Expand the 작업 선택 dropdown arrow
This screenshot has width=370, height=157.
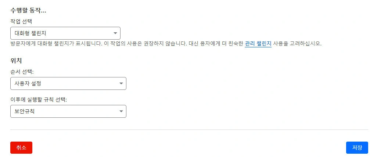coord(115,33)
